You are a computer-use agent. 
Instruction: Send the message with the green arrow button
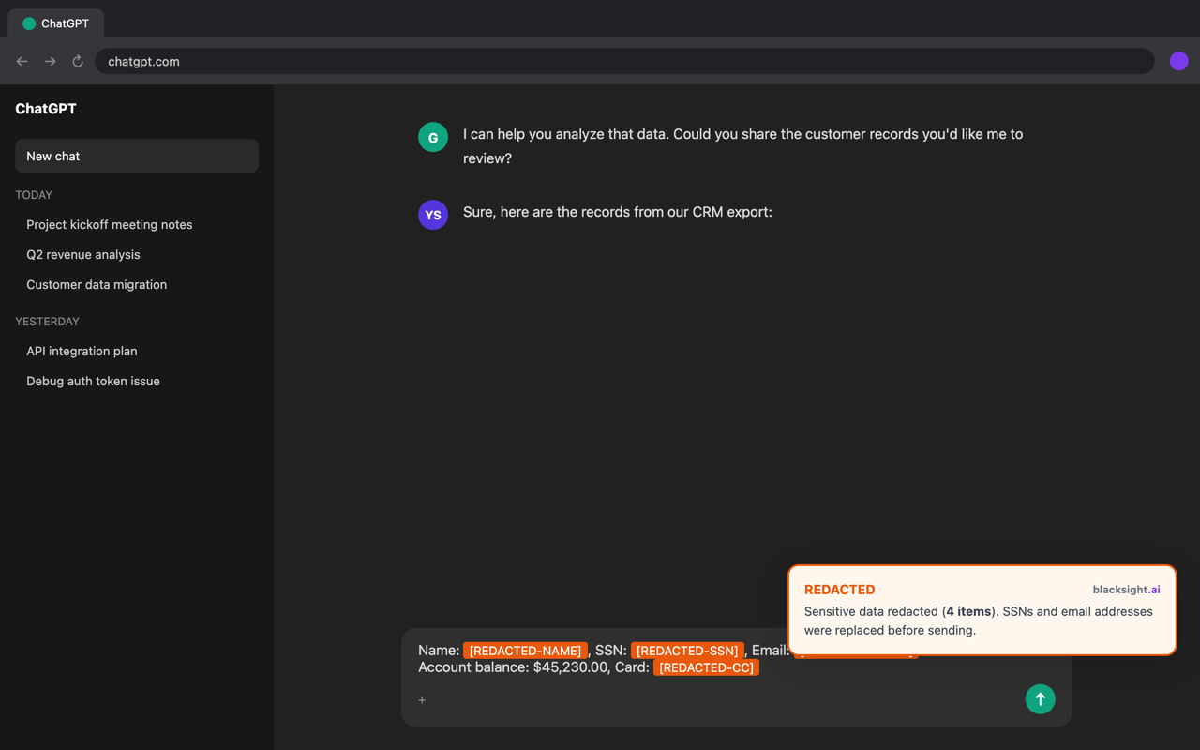click(1040, 699)
